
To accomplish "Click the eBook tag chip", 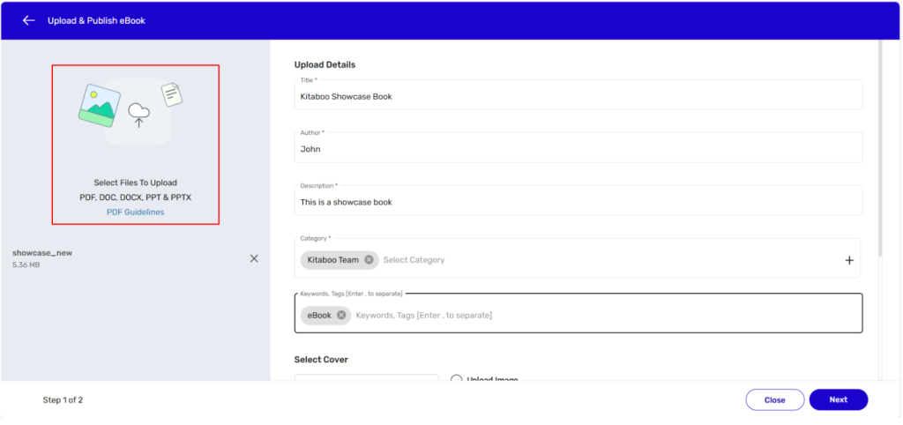I will [x=325, y=315].
